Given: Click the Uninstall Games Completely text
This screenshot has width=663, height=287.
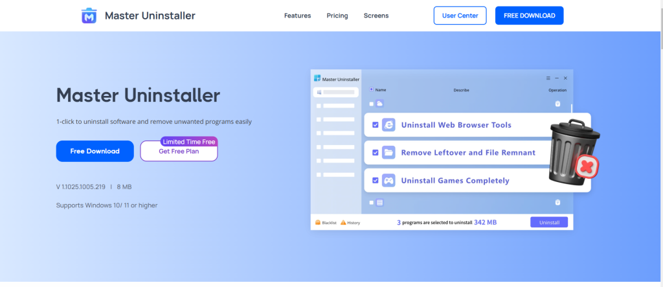Looking at the screenshot, I should coord(455,180).
